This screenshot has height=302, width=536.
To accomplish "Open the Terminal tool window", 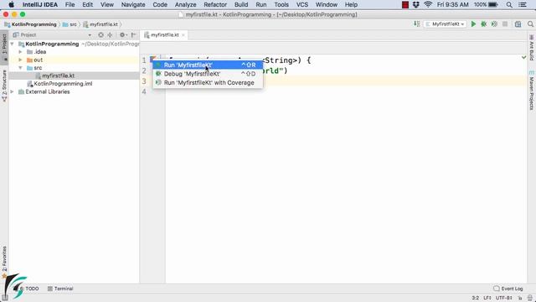I will 60,289.
